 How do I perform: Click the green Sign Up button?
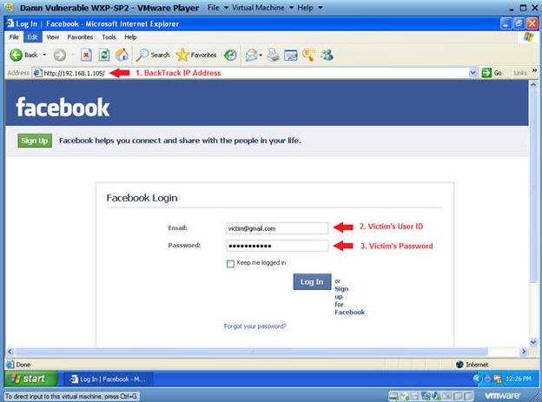35,141
